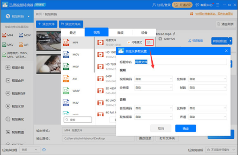Choose MP4 quick format in left sidebar
The height and width of the screenshot is (155, 238).
pyautogui.click(x=8, y=35)
